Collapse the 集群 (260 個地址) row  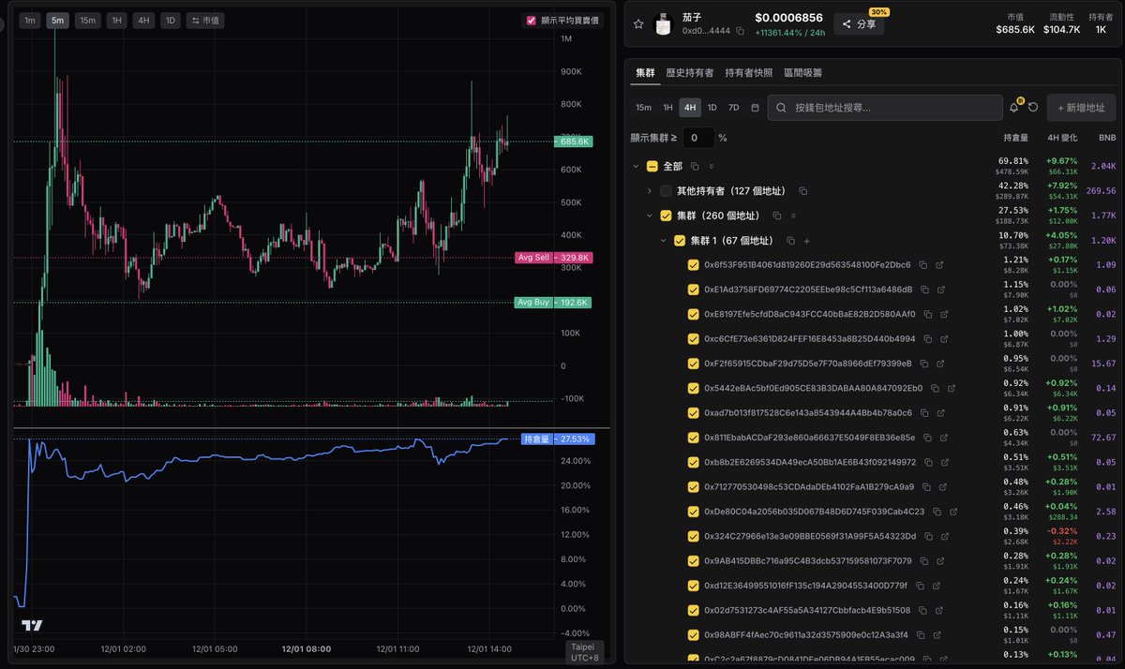tap(649, 216)
